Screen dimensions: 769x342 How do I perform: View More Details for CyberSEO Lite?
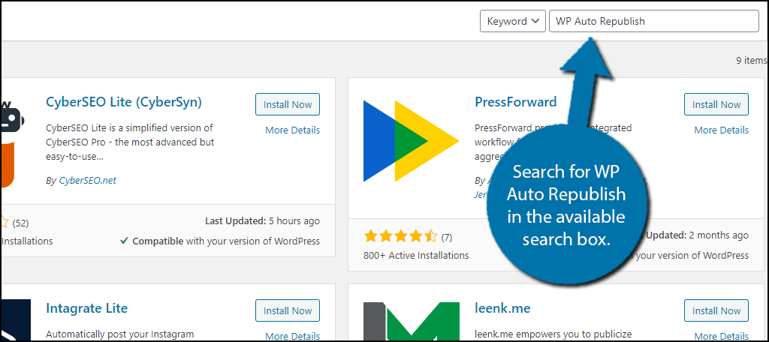(292, 130)
